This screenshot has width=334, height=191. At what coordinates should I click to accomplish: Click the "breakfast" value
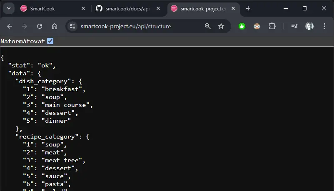tap(62, 89)
